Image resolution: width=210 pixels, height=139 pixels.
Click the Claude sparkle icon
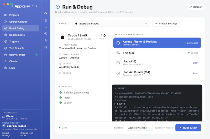coord(6,61)
